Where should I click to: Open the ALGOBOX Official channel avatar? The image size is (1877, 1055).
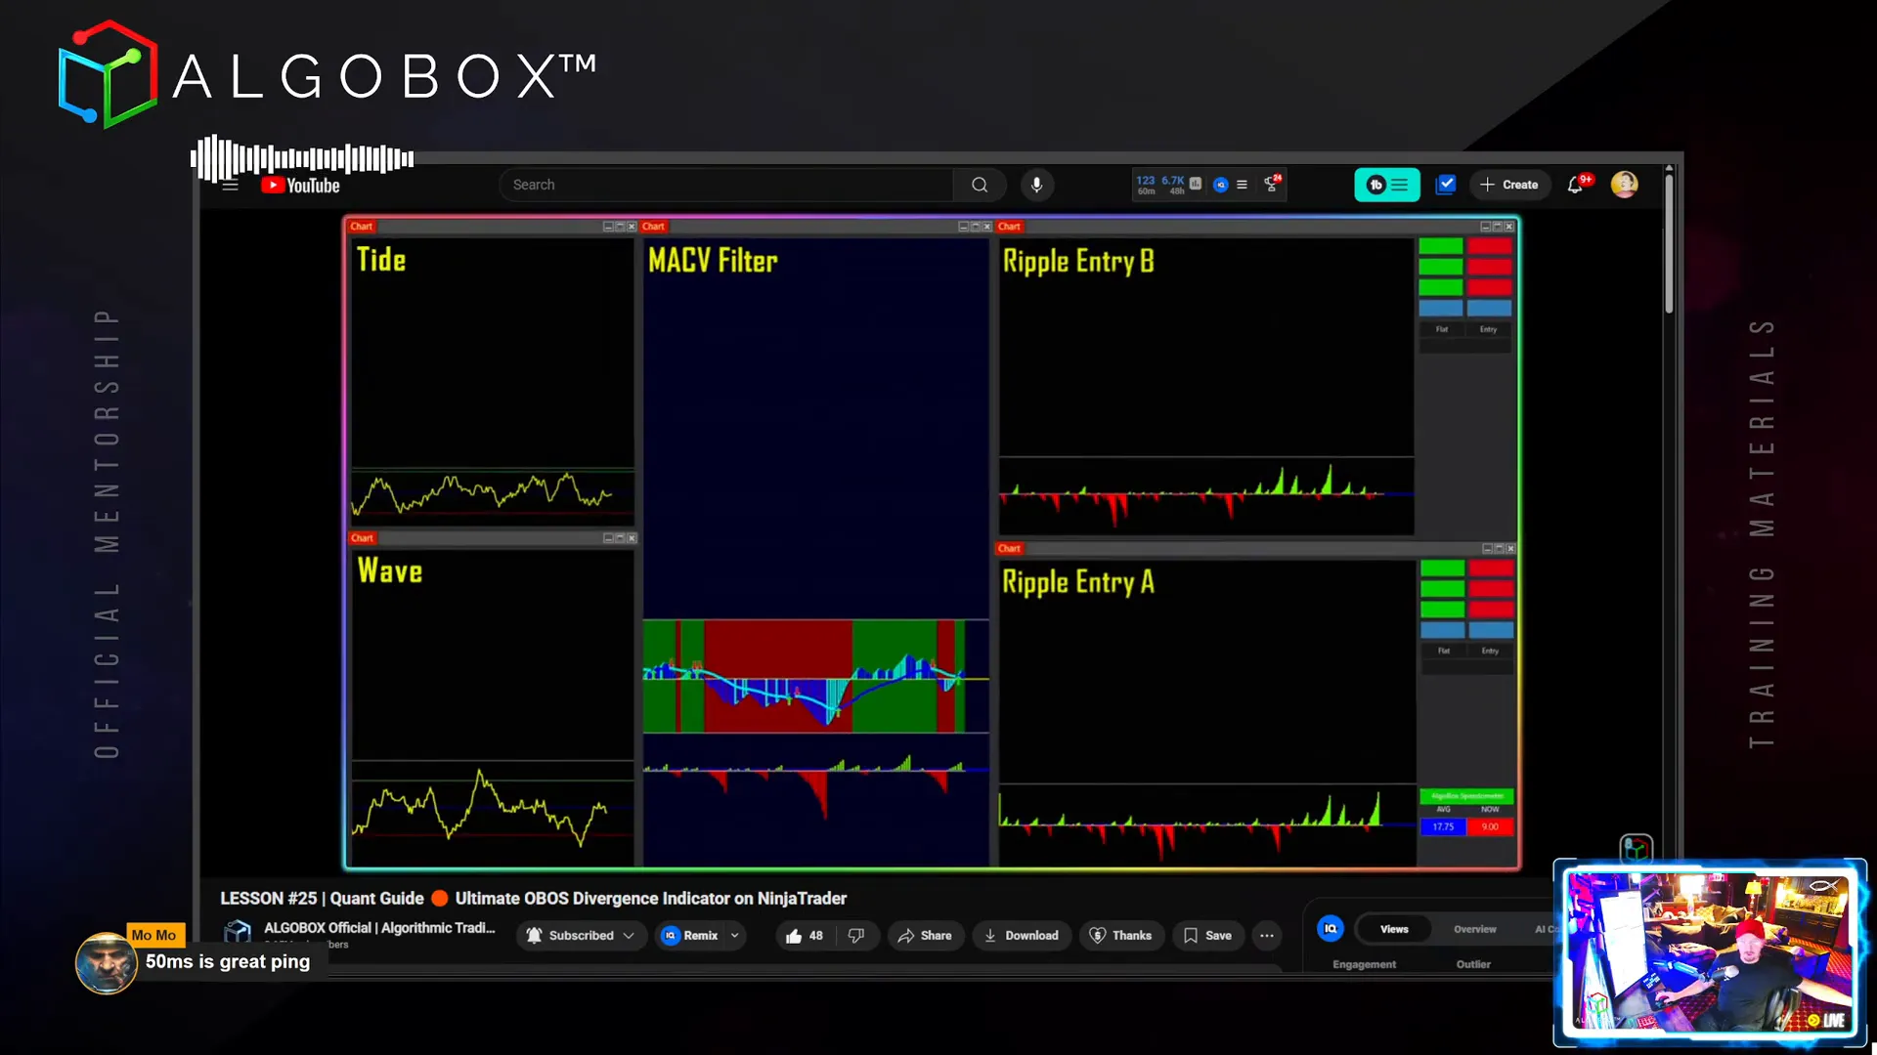pos(238,933)
